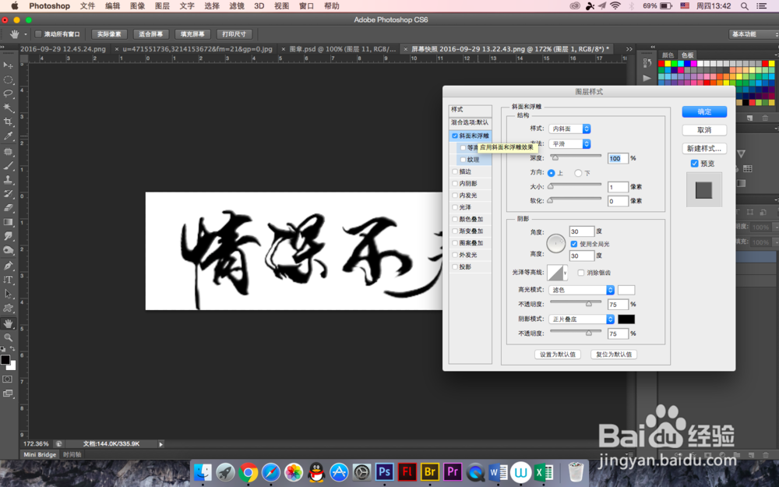Screen dimensions: 779x487
Task: Open method dropdown showing 平滑
Action: (x=569, y=143)
